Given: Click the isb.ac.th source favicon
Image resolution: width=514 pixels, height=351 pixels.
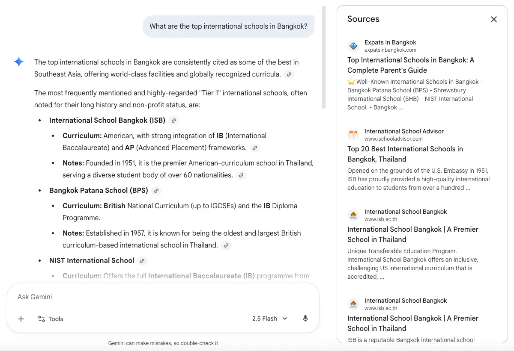Looking at the screenshot, I should click(353, 215).
